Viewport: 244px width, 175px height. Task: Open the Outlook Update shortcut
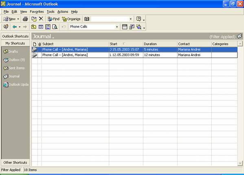pos(16,85)
